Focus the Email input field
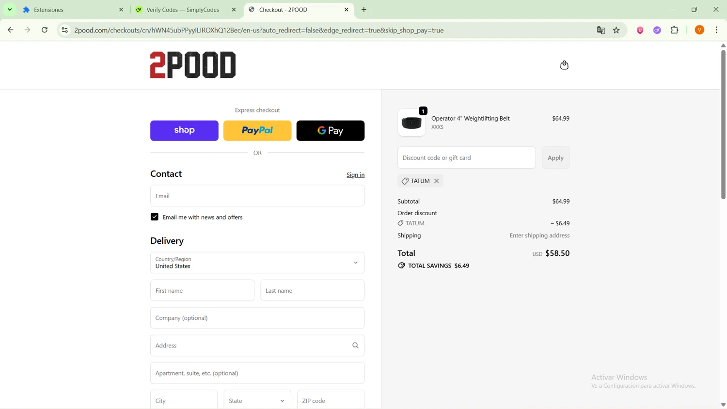 tap(257, 196)
